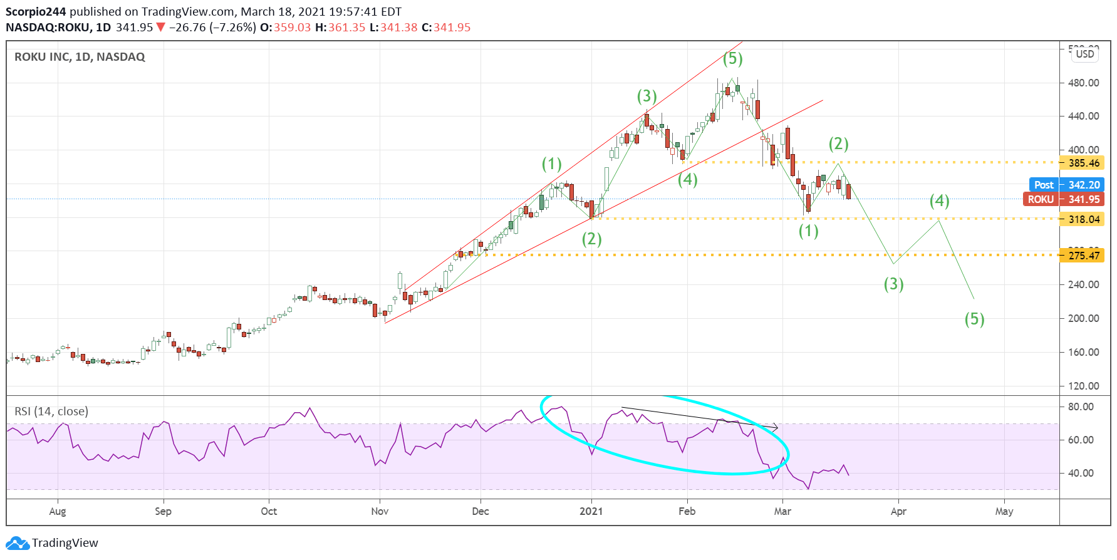This screenshot has height=560, width=1117.
Task: Click the black RSI divergence arrowhead
Action: click(x=775, y=427)
